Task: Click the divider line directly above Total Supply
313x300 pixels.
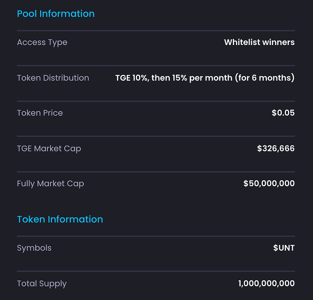Action: (156, 271)
